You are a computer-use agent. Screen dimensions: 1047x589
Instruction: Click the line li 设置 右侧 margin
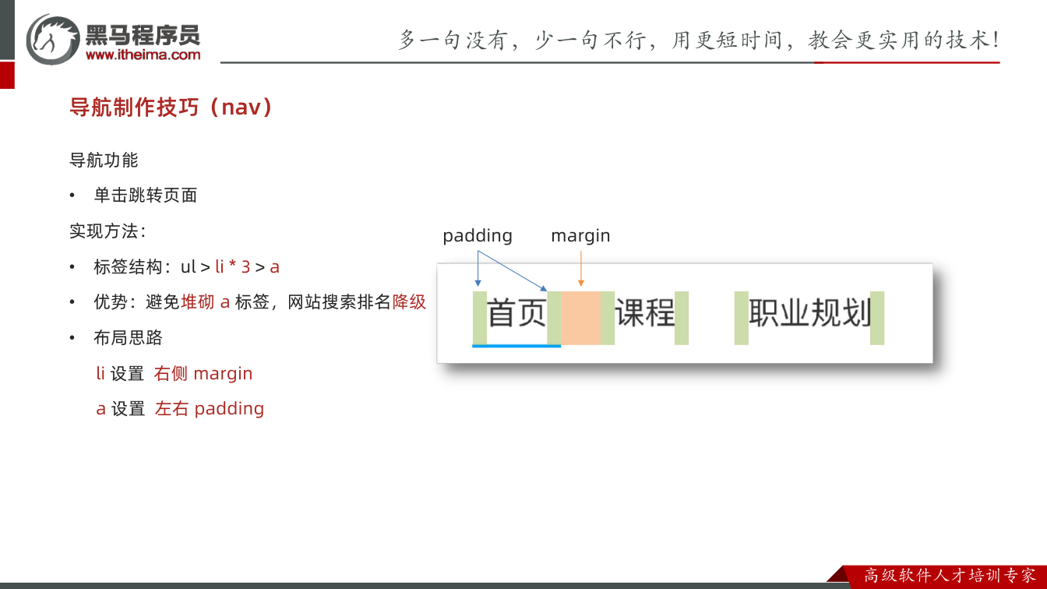(x=174, y=374)
